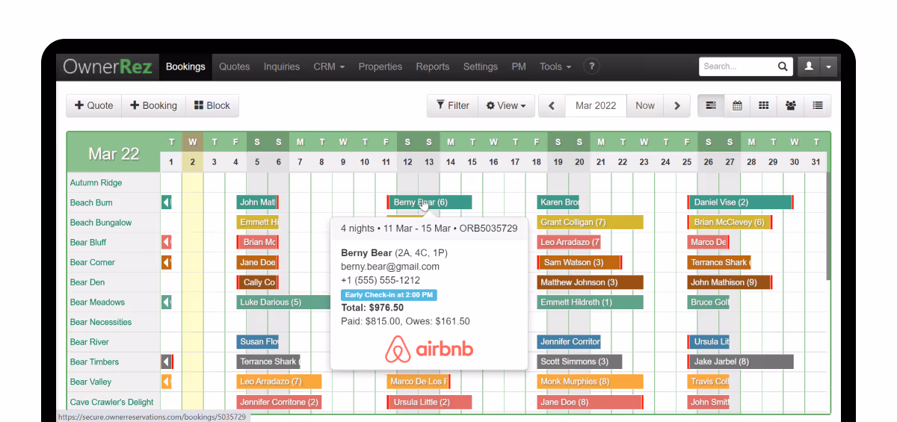Switch to monthly calendar view icon
This screenshot has height=422, width=897.
click(737, 105)
